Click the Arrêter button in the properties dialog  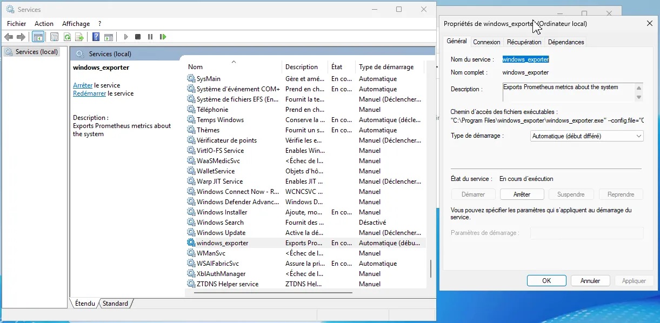tap(522, 194)
